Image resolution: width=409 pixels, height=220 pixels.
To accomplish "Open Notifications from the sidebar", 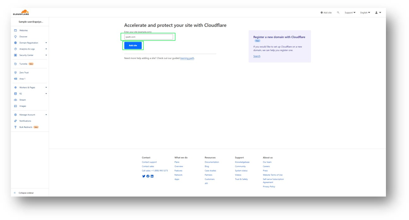I will [25, 121].
